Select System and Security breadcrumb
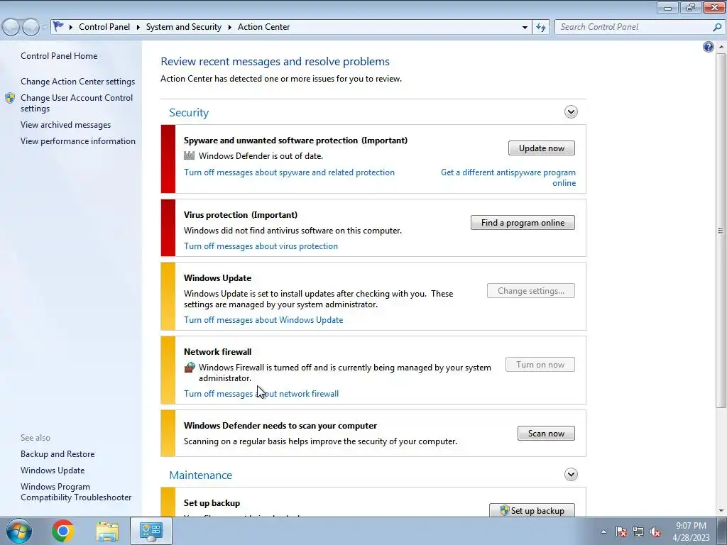The width and height of the screenshot is (727, 545). pyautogui.click(x=184, y=27)
